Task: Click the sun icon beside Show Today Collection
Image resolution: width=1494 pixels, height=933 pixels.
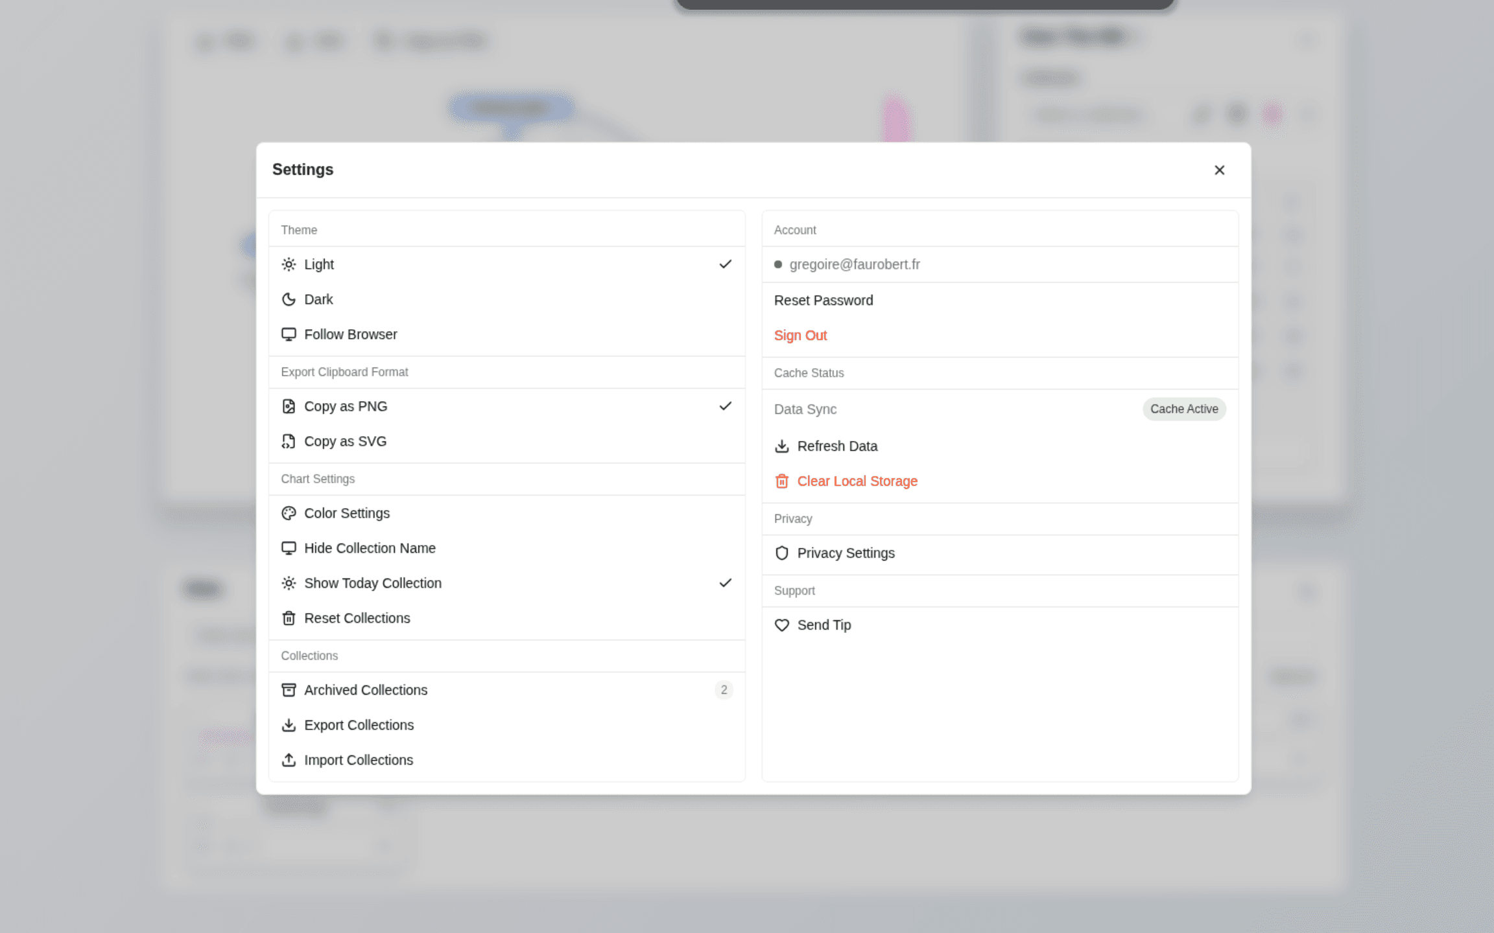Action: click(289, 583)
